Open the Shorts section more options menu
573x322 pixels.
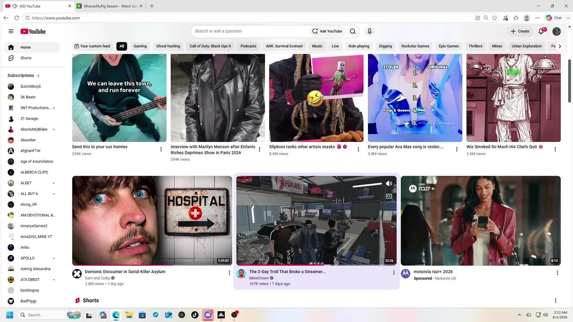click(x=556, y=301)
